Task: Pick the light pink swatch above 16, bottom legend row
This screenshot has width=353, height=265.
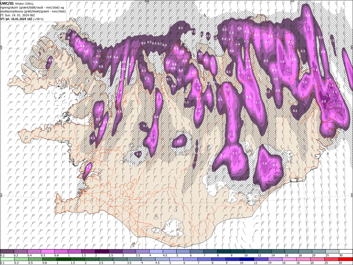Action: coord(289,259)
